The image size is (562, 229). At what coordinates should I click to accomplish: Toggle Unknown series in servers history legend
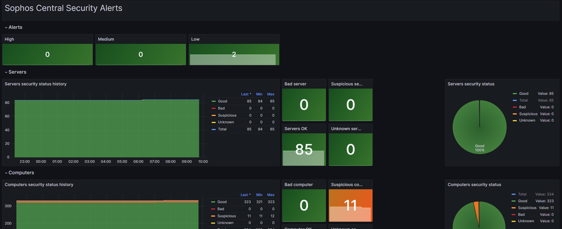226,122
